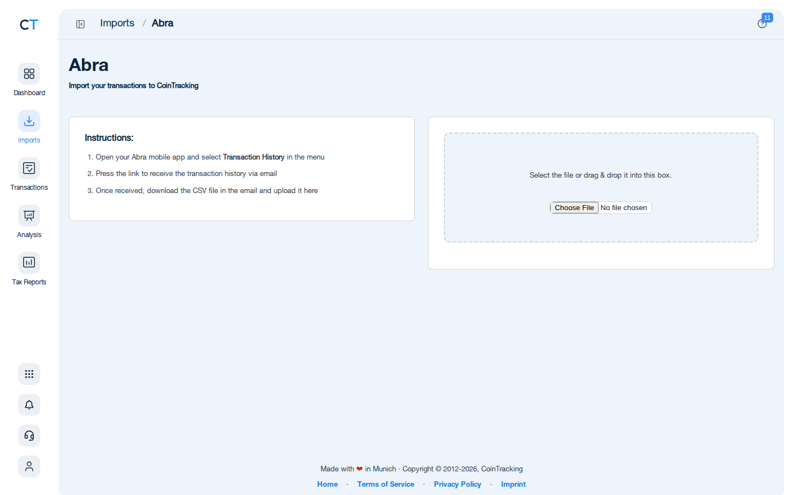Click 'Import your transactions to CoinTracking' subtitle
Screen dimensions: 793x495
[134, 85]
